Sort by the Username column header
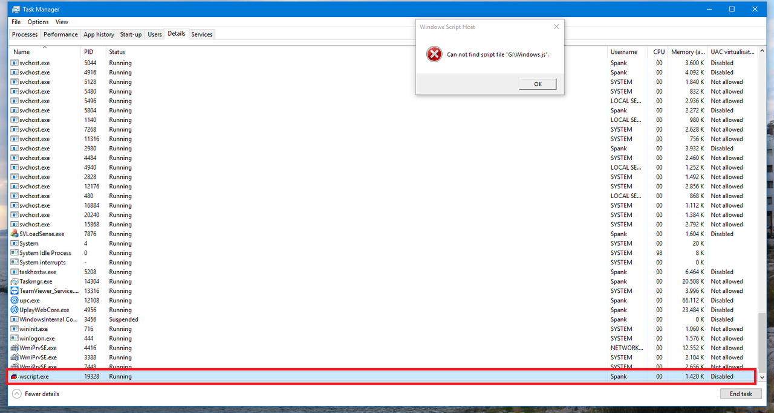This screenshot has height=413, width=774. coord(628,52)
